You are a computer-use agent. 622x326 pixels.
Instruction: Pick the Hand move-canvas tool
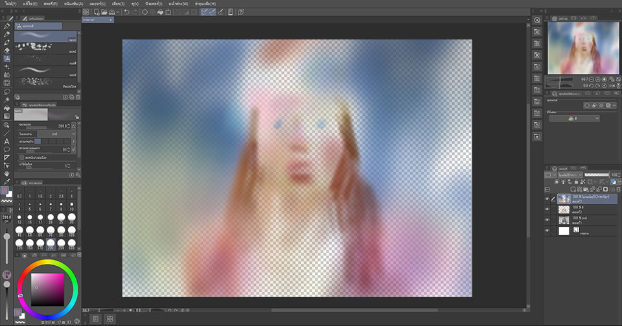coord(6,174)
